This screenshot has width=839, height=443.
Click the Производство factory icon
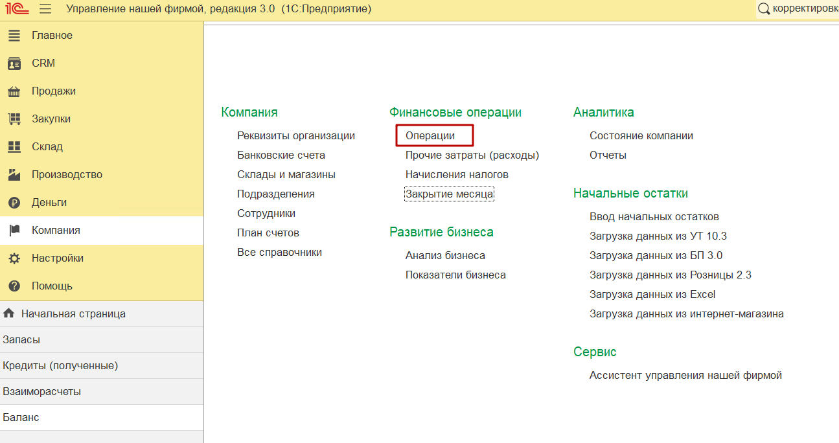point(14,175)
